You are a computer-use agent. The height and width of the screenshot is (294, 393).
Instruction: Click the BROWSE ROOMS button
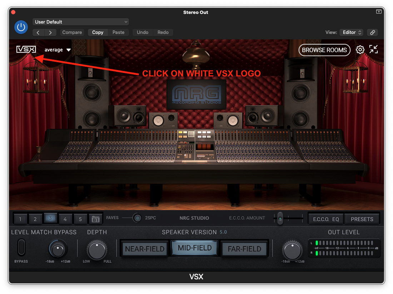324,50
